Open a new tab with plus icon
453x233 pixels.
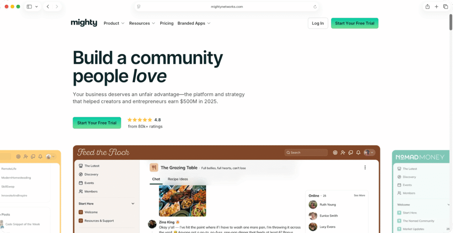click(437, 7)
